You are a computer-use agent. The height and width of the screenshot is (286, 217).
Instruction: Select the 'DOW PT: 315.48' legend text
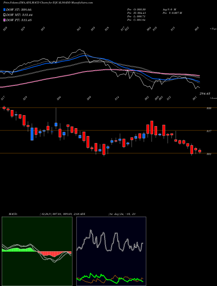pos(19,20)
